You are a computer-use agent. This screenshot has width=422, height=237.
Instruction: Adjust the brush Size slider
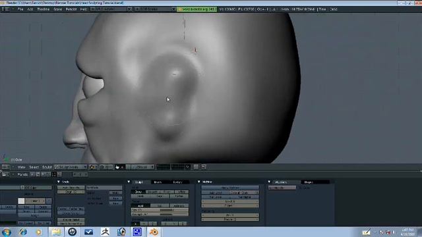coord(160,210)
